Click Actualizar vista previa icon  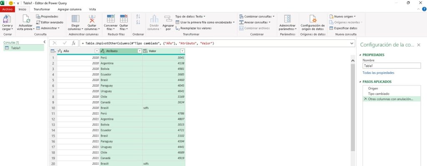tap(26, 19)
